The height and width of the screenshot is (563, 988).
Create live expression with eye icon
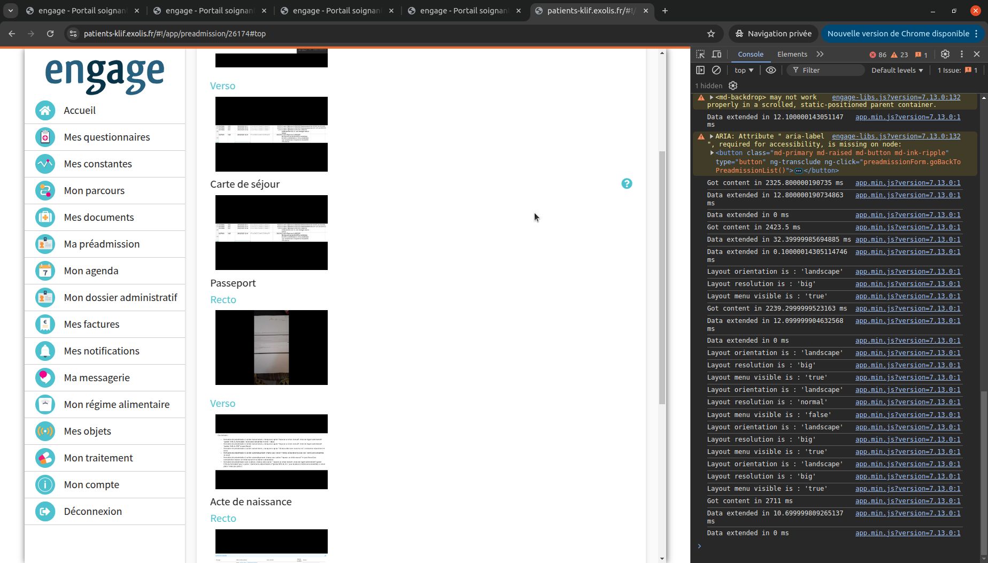(770, 70)
